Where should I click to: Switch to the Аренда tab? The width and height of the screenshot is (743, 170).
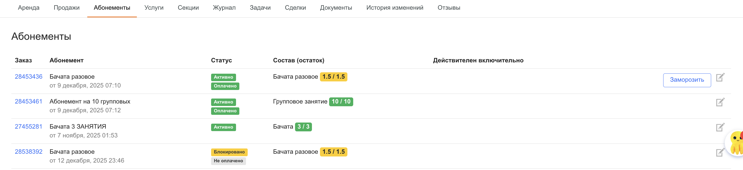[29, 8]
